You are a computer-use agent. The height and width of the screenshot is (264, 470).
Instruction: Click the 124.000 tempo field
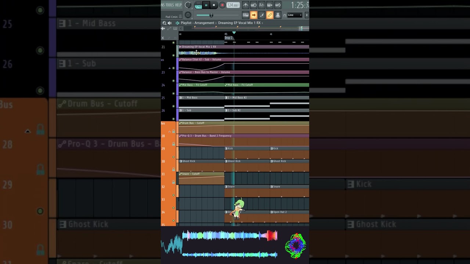click(x=233, y=5)
